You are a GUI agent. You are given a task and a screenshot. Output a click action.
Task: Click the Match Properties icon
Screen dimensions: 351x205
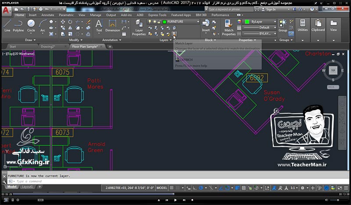[229, 27]
